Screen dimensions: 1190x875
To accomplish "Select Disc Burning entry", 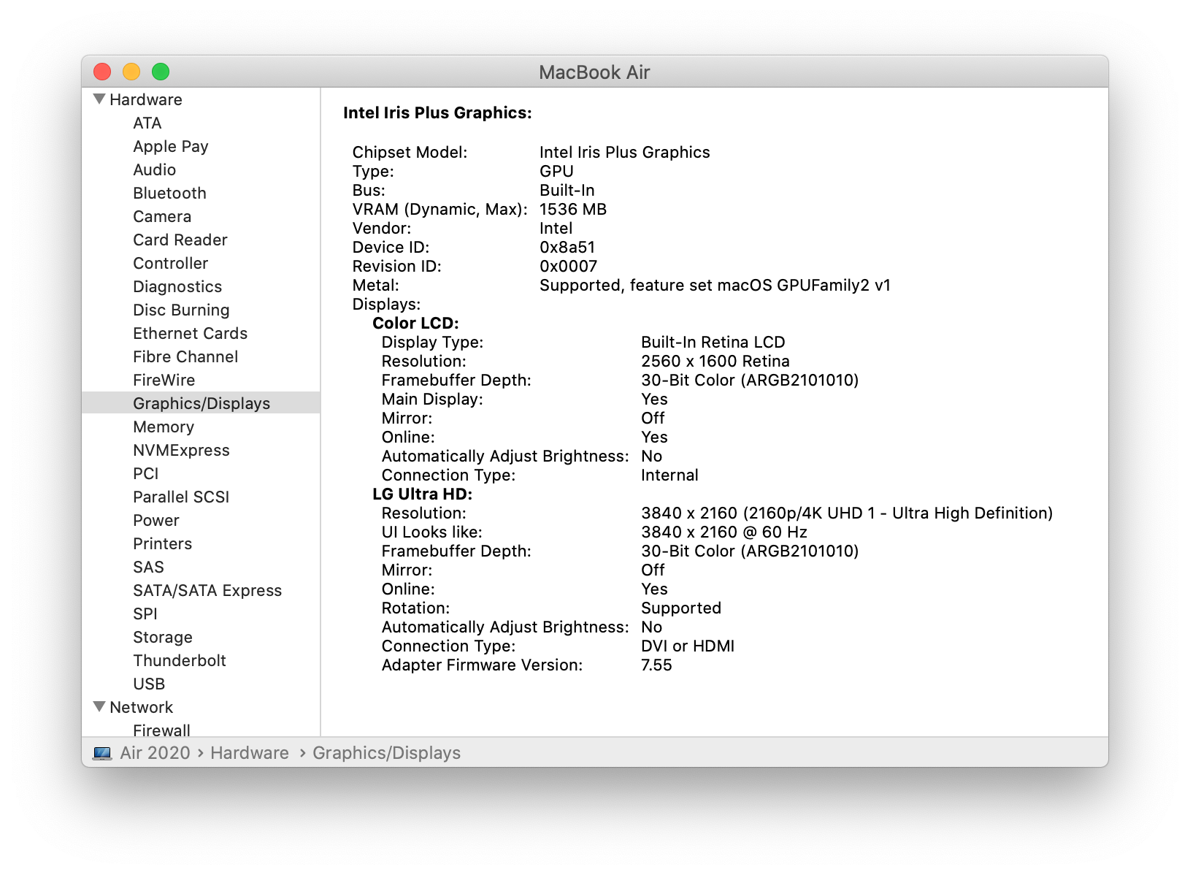I will click(x=180, y=310).
